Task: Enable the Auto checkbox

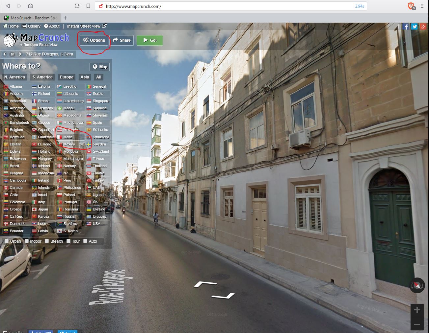Action: point(85,241)
